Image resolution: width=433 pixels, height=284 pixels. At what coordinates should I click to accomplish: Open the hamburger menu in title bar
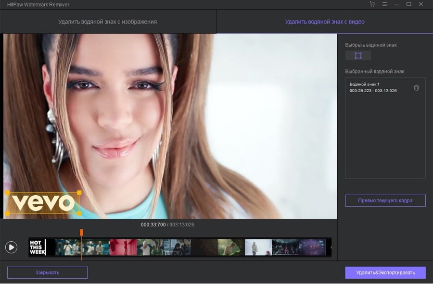[384, 4]
